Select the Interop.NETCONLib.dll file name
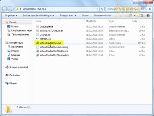Viewport: 154px width, 116px height. [51, 31]
